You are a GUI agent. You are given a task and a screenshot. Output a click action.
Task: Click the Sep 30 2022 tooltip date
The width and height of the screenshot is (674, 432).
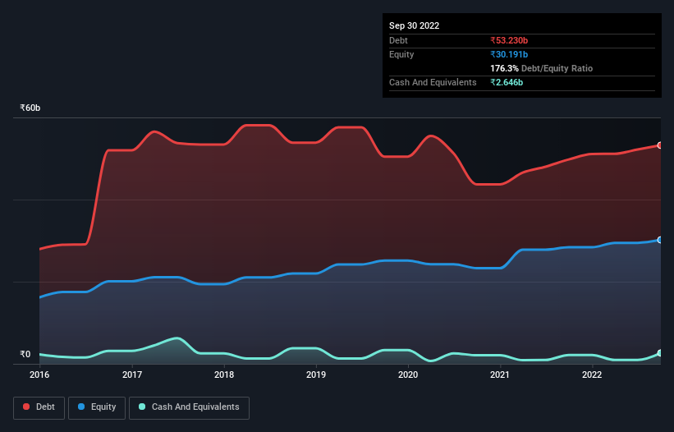[x=414, y=25]
